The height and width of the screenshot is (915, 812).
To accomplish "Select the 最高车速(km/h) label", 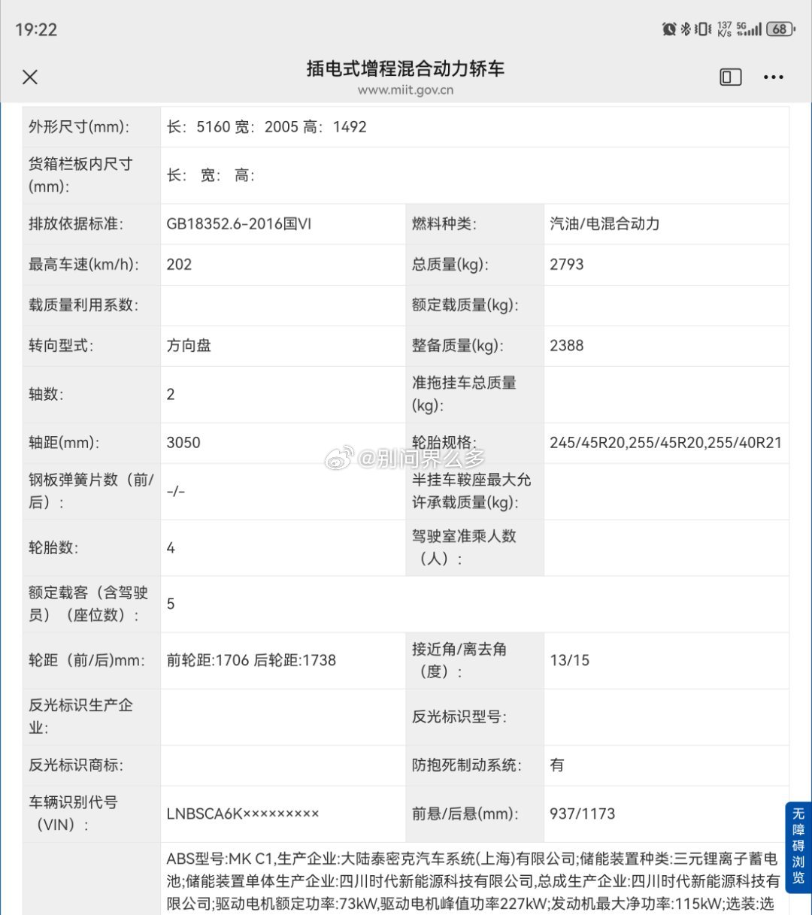I will coord(83,264).
